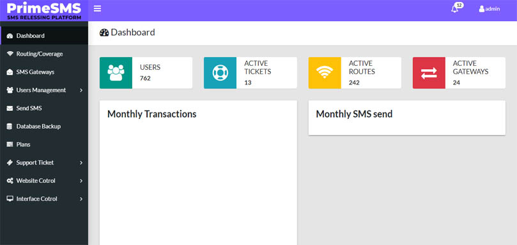517x245 pixels.
Task: Expand the Users Management submenu
Action: pos(44,90)
